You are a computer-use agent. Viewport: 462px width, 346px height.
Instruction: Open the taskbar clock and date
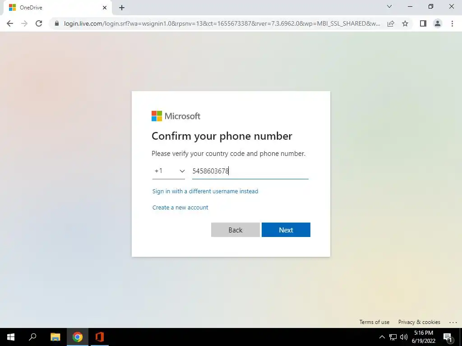click(x=423, y=337)
